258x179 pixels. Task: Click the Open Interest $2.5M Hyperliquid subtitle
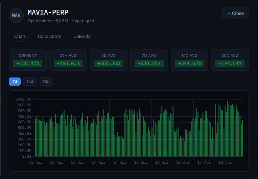click(61, 21)
